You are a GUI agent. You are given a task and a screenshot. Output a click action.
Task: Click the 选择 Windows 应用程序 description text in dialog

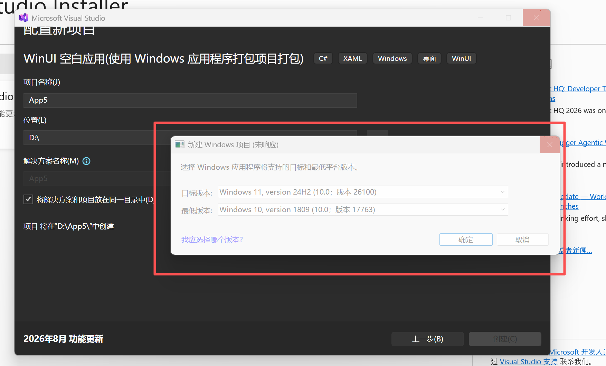(271, 167)
